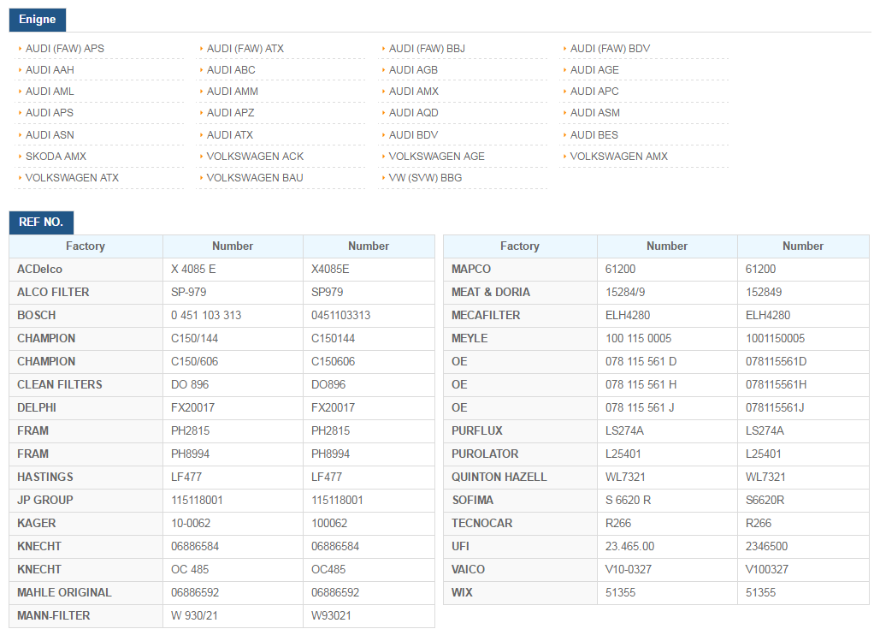The height and width of the screenshot is (635, 880).
Task: Open the AUDI (FAW) ATX engine link
Action: pos(245,48)
